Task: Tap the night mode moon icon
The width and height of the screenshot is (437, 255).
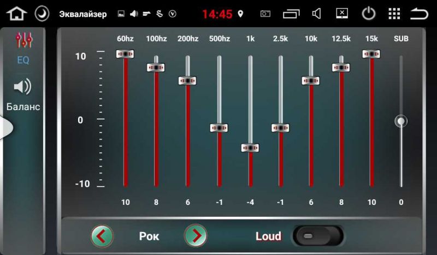Action: [42, 14]
